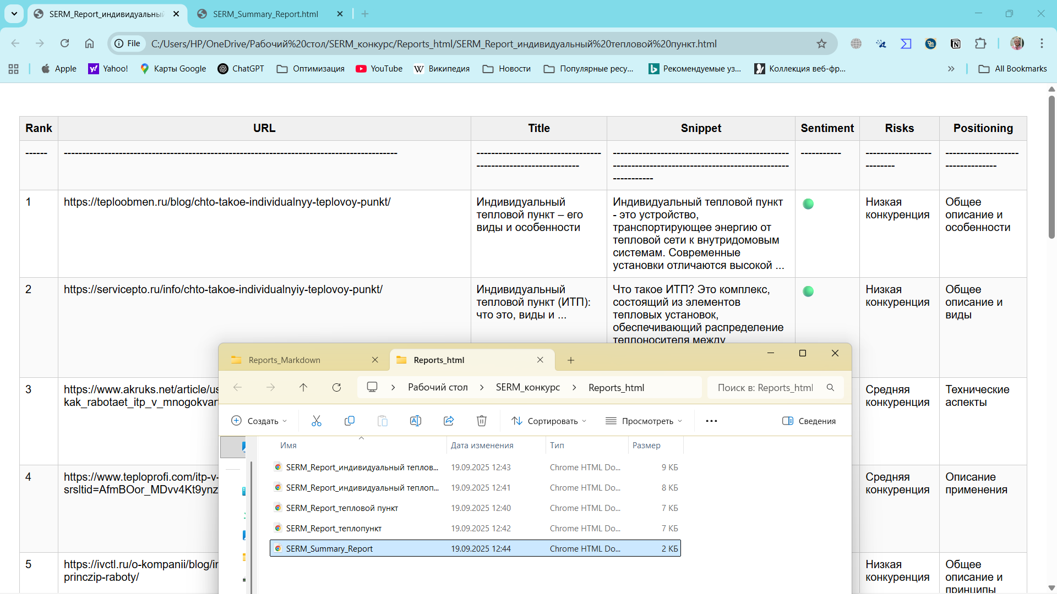Click the servicepto.ru URL cell
This screenshot has height=594, width=1057.
(x=223, y=289)
